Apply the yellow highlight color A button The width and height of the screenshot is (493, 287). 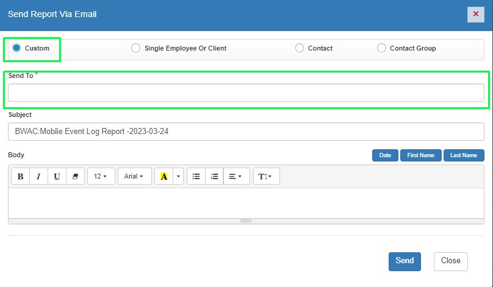(x=164, y=176)
